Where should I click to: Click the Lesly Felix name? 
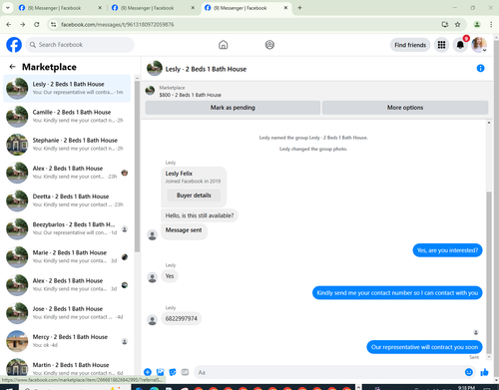(x=179, y=174)
